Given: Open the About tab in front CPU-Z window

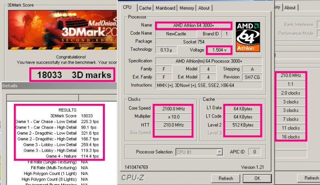Looking at the screenshot, I should point(204,8).
